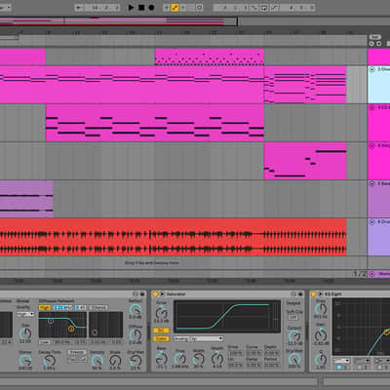This screenshot has height=390, width=390.
Task: Select the dotted hi-hat MIDI clip
Action: (x=210, y=58)
